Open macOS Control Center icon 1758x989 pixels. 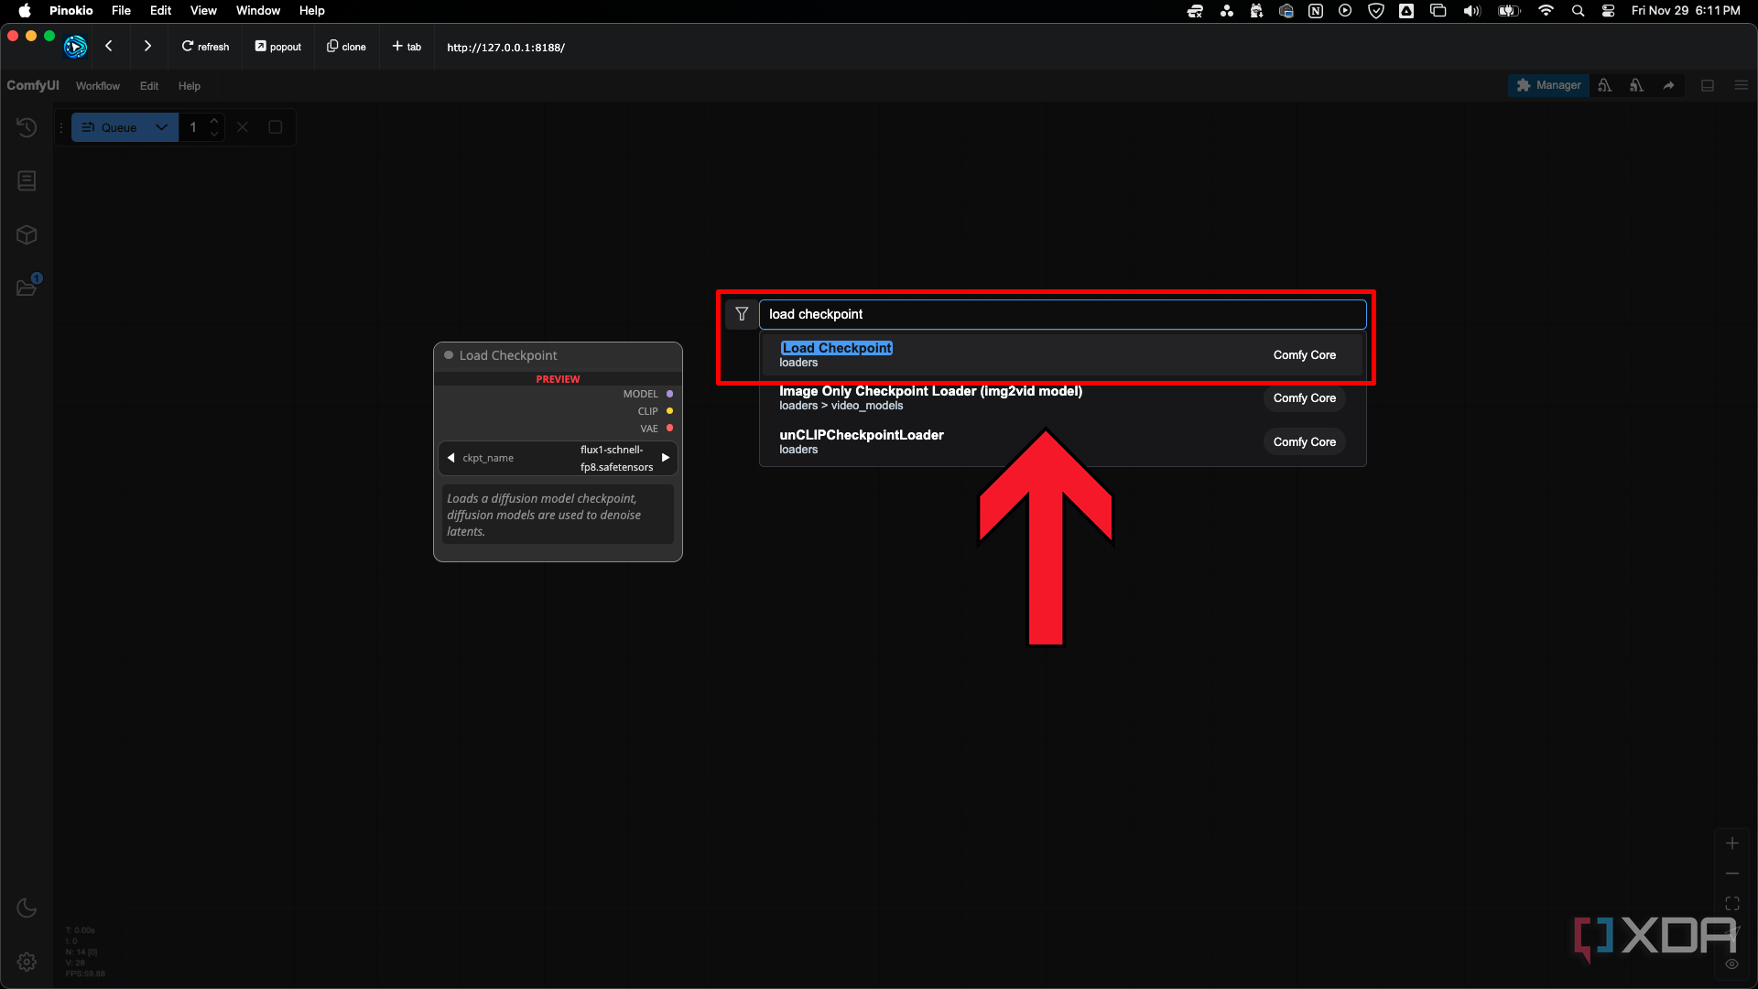(1608, 11)
